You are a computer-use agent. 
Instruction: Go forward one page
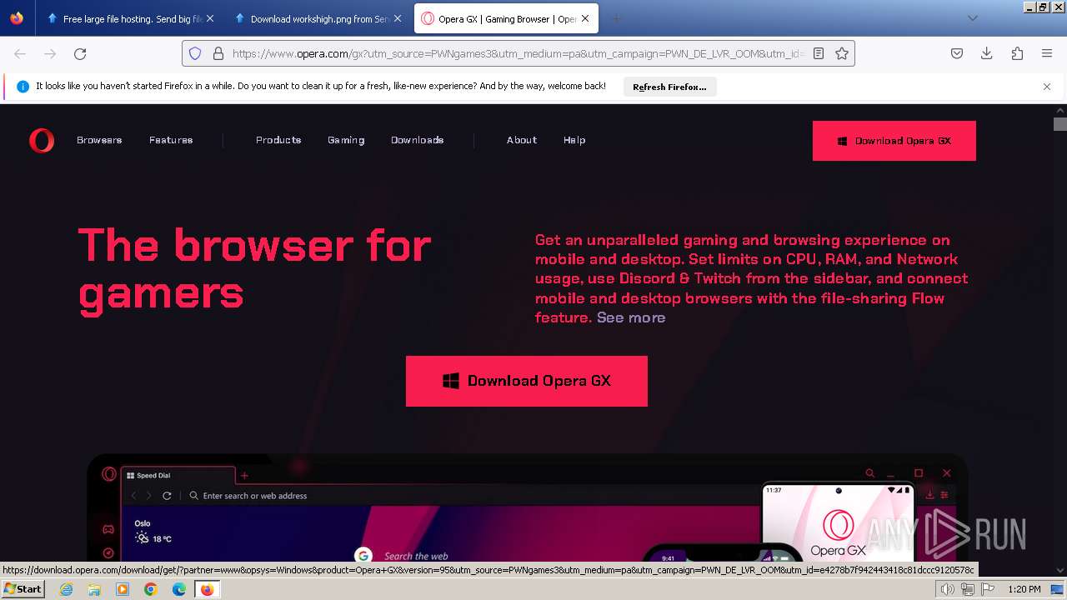[50, 53]
